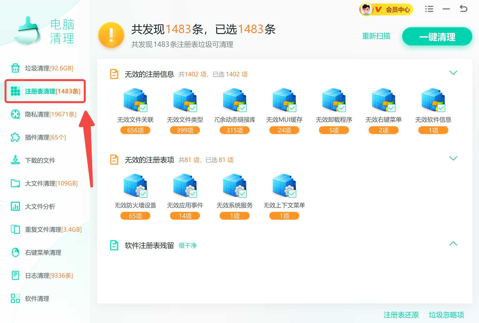The width and height of the screenshot is (479, 323).
Task: Open 插件清理 sidebar section
Action: coord(45,137)
